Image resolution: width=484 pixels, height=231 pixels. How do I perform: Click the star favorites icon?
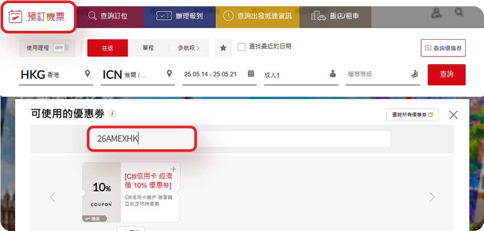(x=223, y=48)
